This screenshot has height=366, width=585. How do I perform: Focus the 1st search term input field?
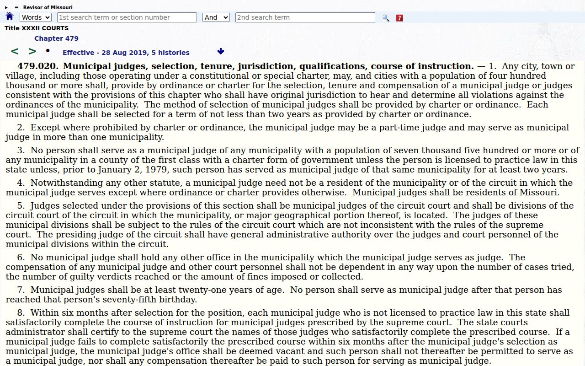pyautogui.click(x=127, y=17)
